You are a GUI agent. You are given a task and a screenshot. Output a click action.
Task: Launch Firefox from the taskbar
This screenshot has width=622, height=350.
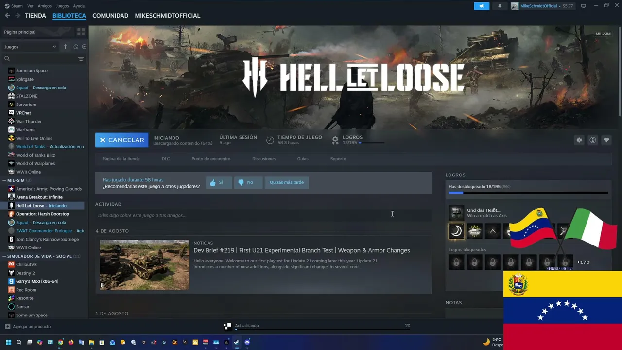[71, 342]
